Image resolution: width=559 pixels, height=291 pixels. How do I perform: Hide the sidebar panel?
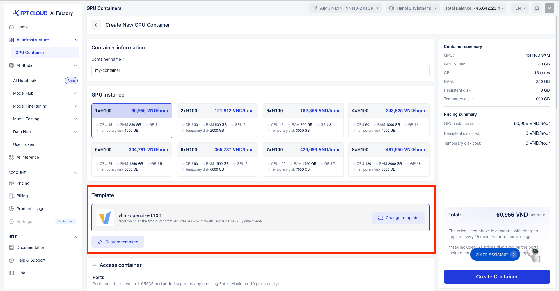(x=21, y=273)
